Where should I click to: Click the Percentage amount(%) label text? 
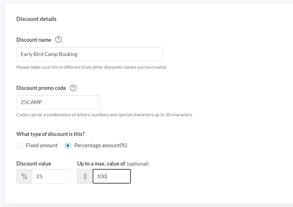[x=101, y=145]
